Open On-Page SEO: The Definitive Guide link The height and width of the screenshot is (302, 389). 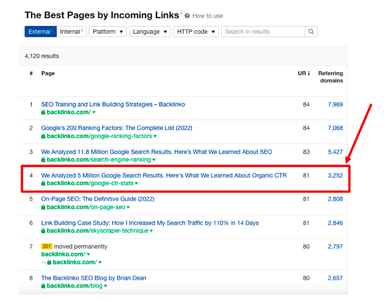pyautogui.click(x=98, y=199)
